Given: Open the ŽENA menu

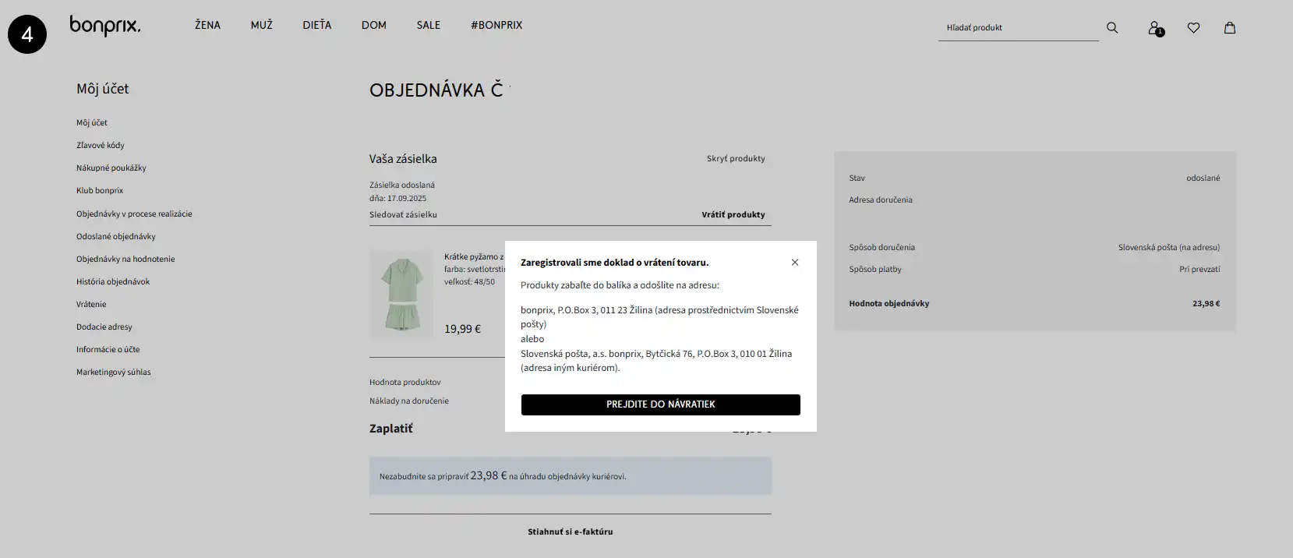Looking at the screenshot, I should pos(207,25).
